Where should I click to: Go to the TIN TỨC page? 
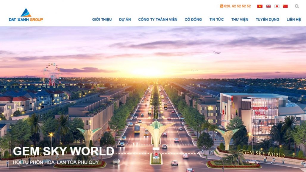coord(216,20)
